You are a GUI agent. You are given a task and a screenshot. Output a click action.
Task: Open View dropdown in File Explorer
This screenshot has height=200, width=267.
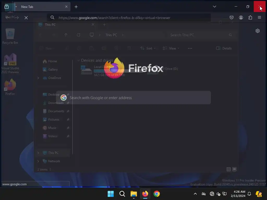(171, 48)
